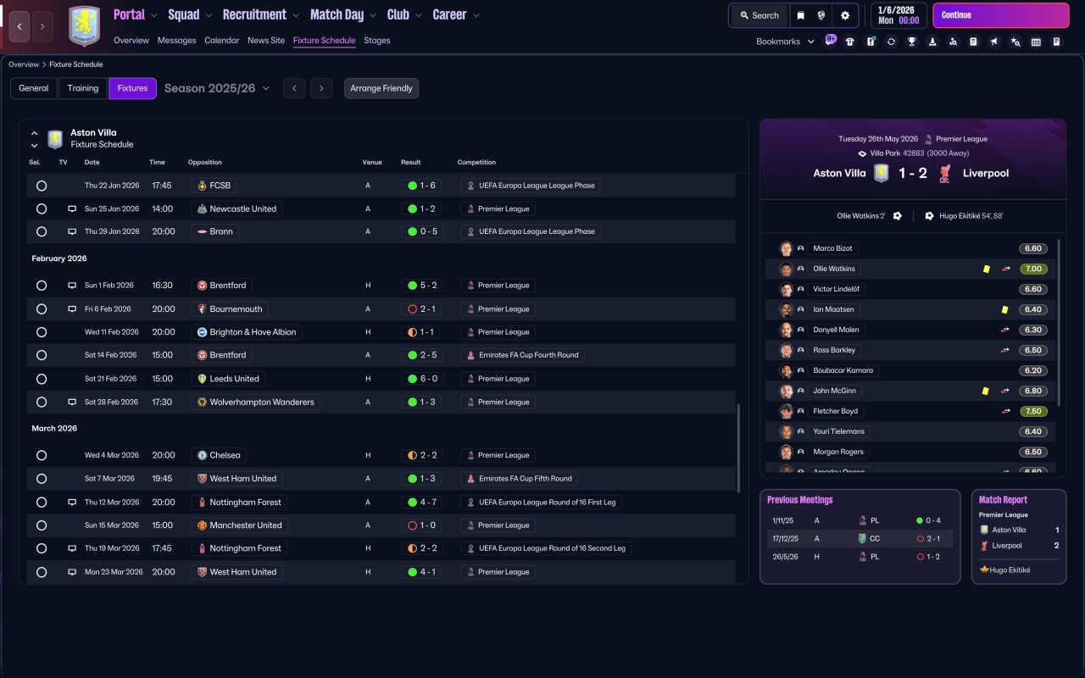This screenshot has height=678, width=1085.
Task: Go forward with the right arrow button
Action: 42,26
